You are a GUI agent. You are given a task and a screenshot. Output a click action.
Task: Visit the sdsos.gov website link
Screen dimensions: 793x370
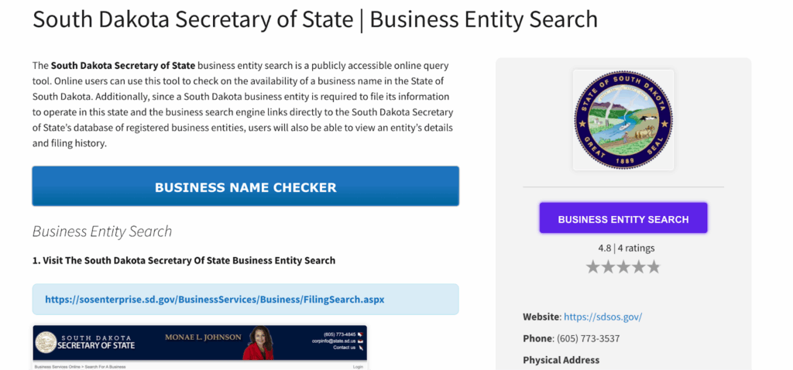[x=602, y=317]
